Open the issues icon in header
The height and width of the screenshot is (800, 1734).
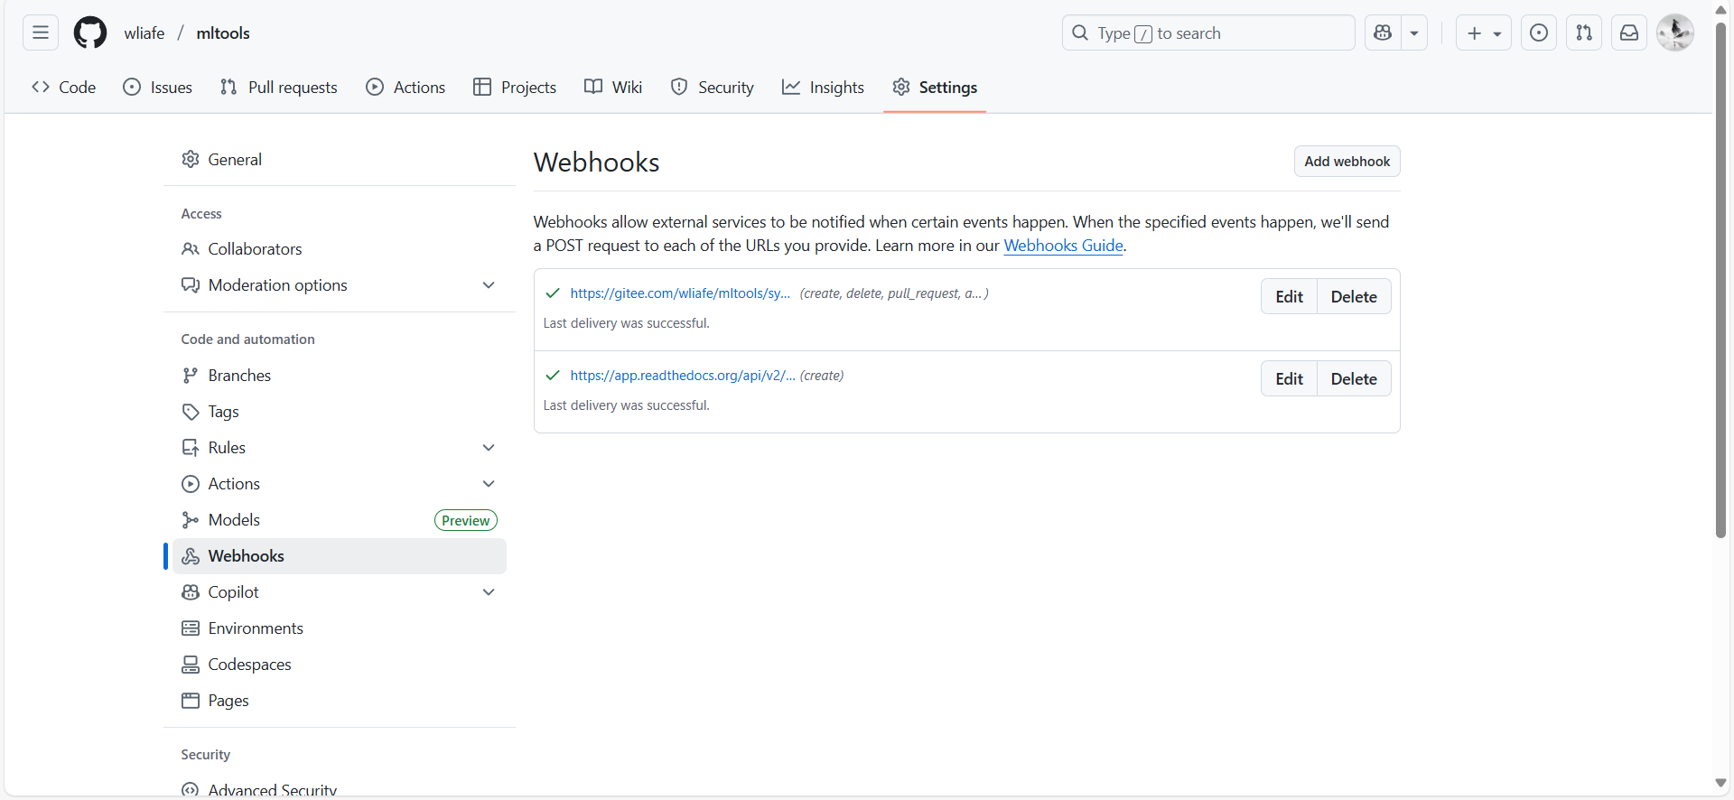click(1539, 33)
